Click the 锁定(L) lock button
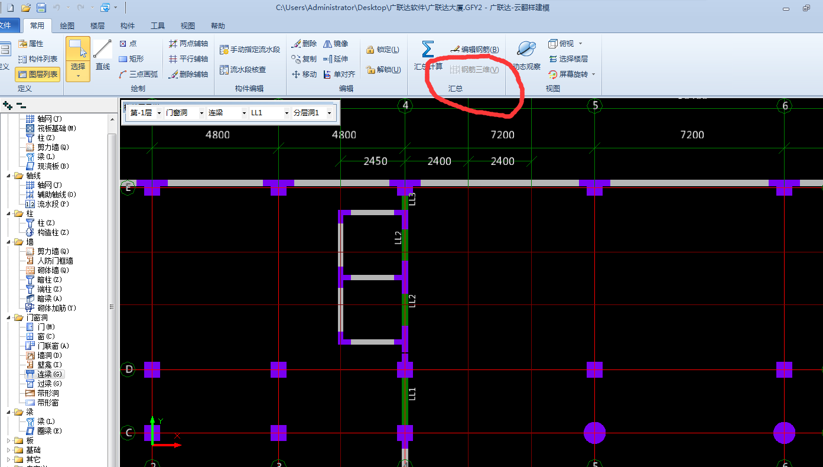This screenshot has height=467, width=823. (383, 50)
